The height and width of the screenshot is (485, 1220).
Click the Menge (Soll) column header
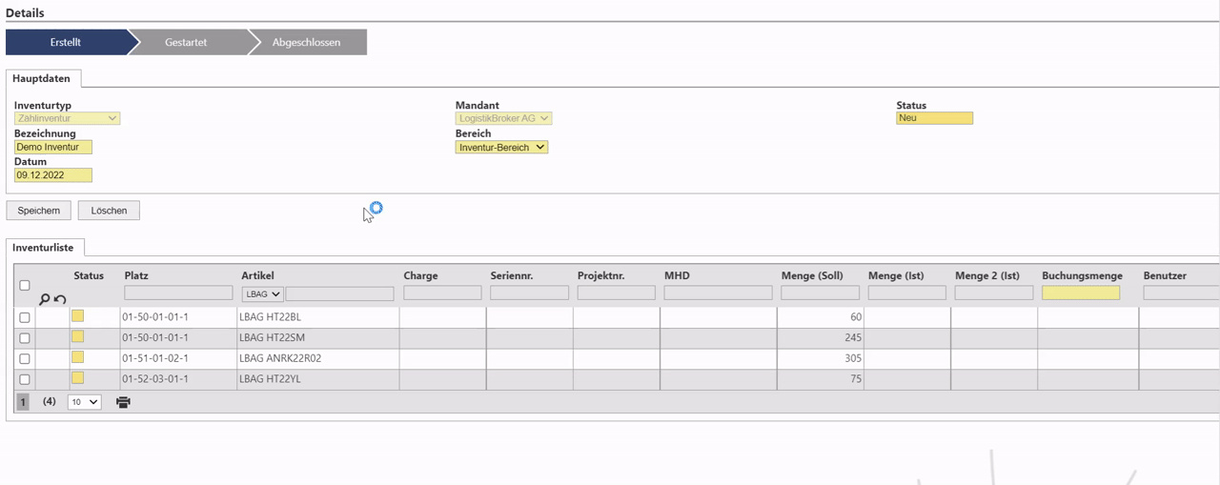812,276
